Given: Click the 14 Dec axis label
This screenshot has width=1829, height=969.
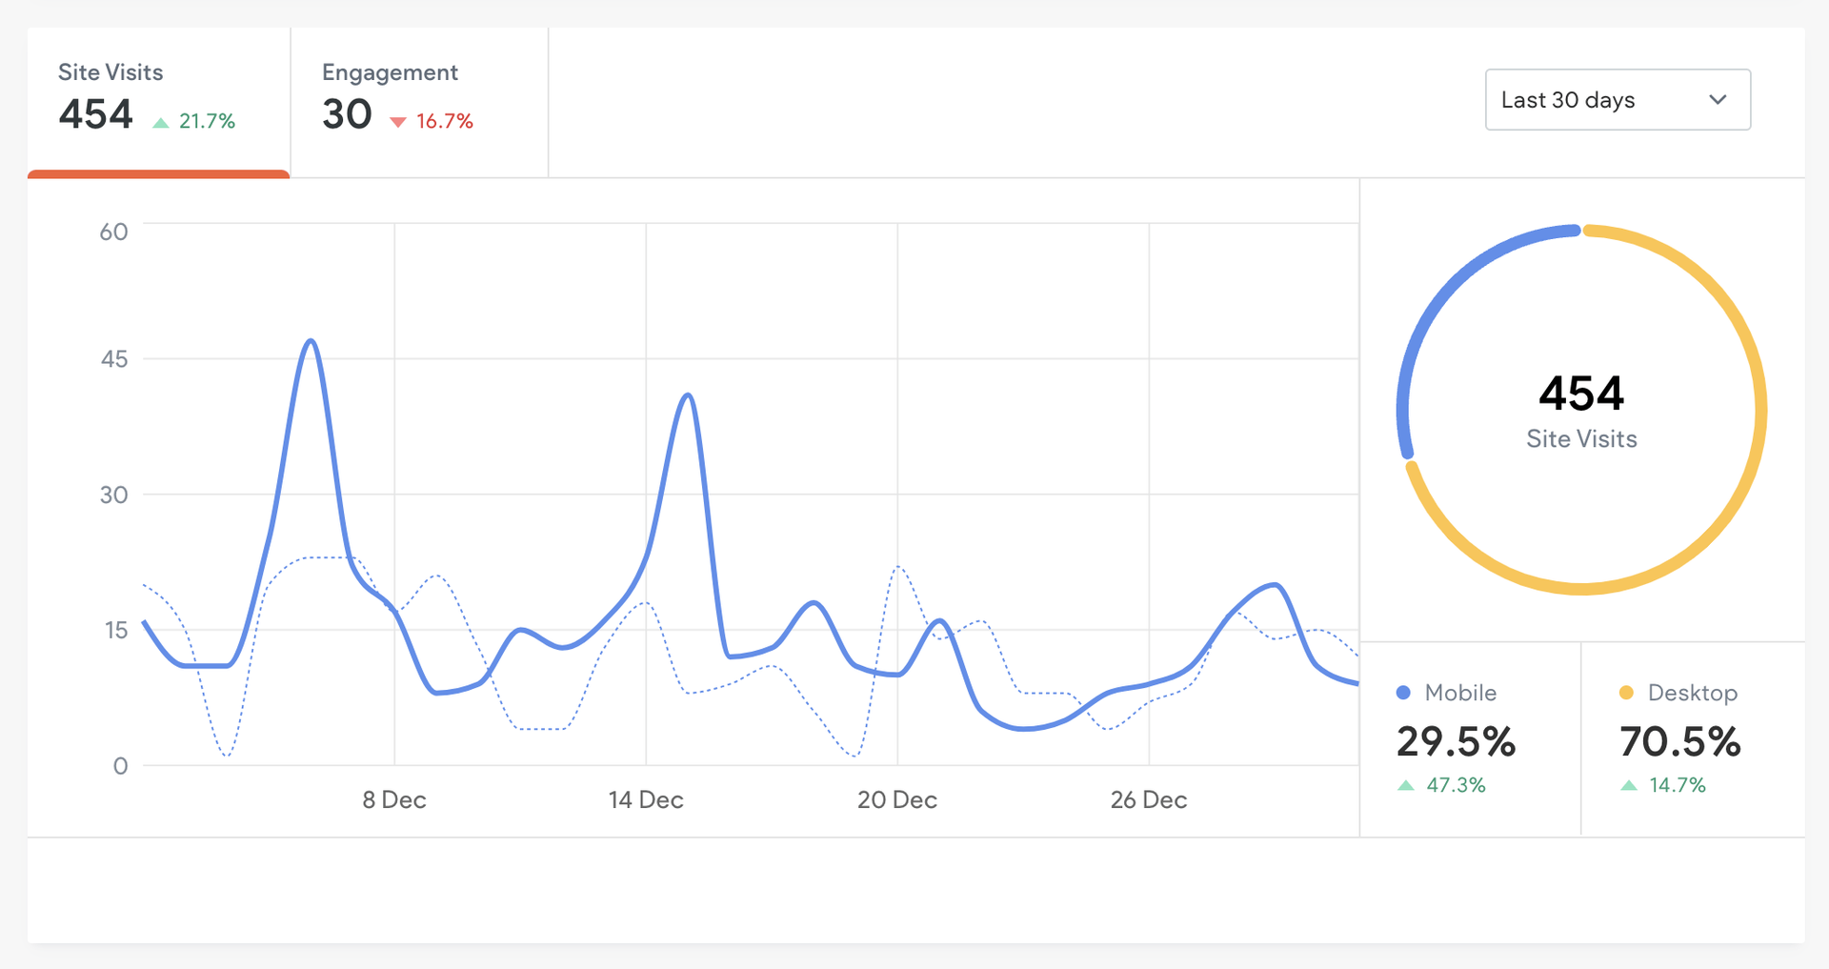Looking at the screenshot, I should coord(646,799).
